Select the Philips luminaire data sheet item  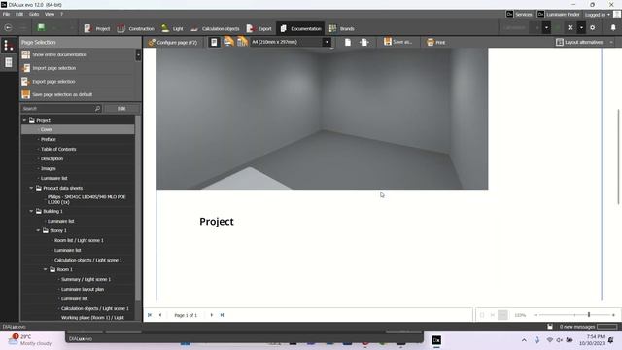coord(86,199)
